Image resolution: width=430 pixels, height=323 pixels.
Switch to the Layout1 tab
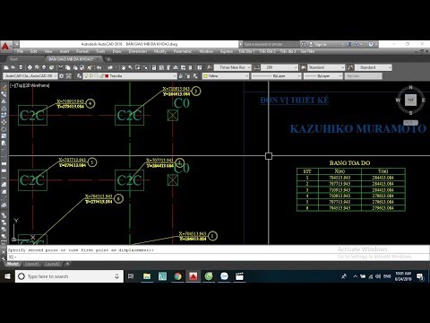31,264
